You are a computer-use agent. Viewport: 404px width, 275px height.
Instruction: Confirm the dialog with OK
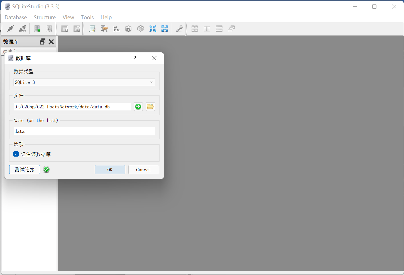click(x=110, y=170)
